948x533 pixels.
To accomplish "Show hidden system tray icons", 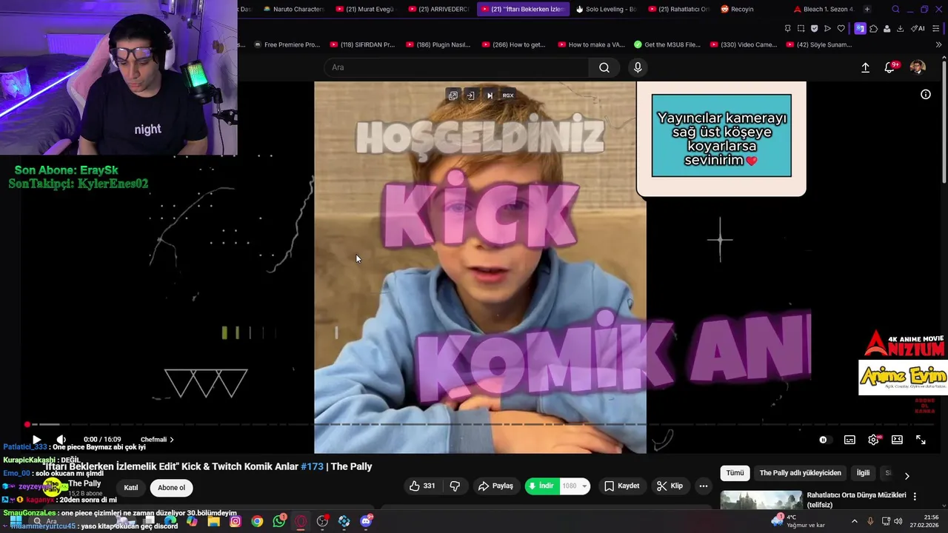I will tap(855, 521).
